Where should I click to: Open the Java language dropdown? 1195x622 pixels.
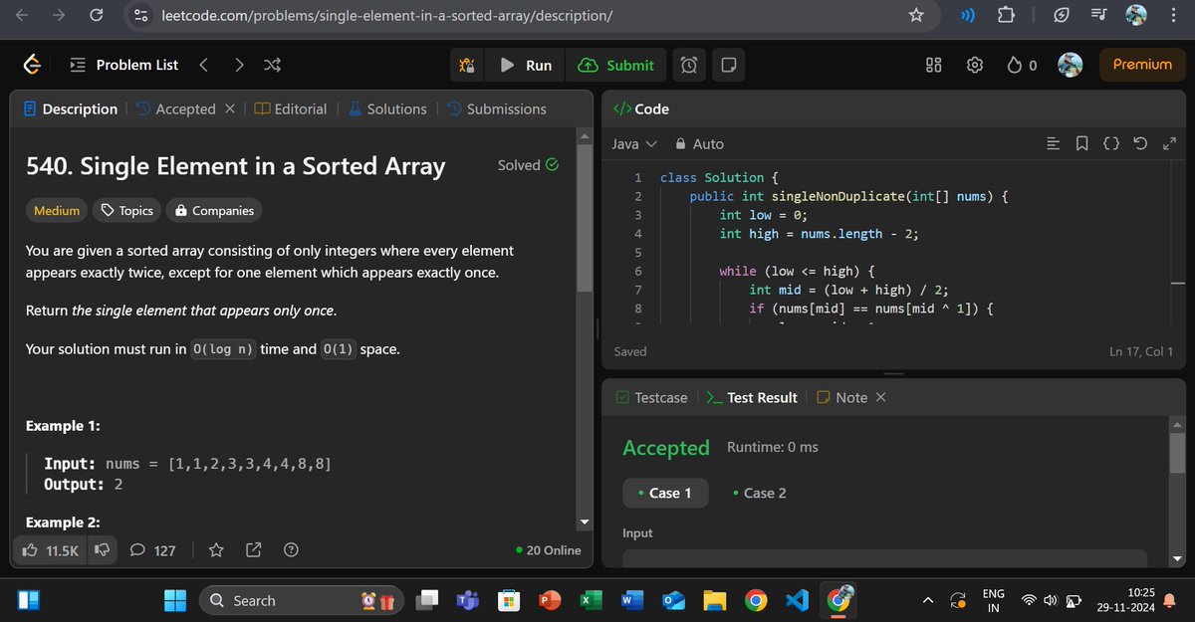(x=634, y=143)
